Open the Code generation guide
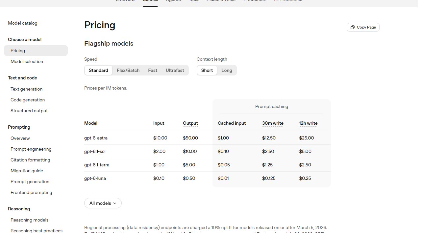The height and width of the screenshot is (233, 421). point(28,100)
